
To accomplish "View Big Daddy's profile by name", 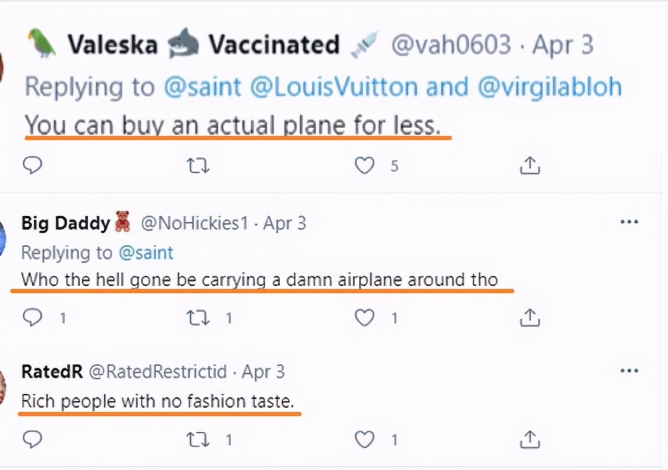I will pos(66,224).
